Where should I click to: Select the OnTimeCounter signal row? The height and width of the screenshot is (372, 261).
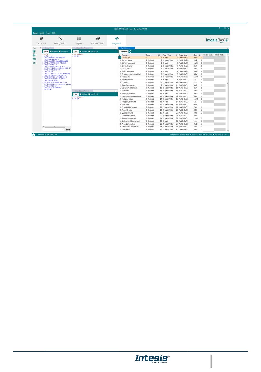172,66
